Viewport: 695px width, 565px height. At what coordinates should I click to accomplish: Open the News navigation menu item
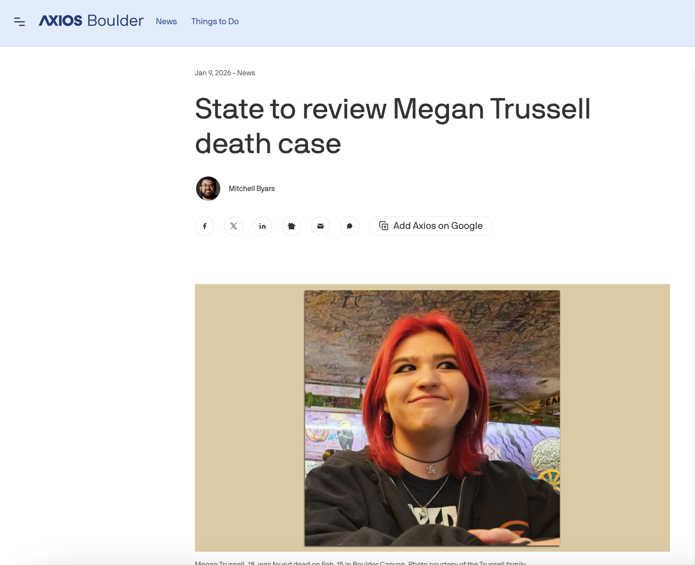(x=166, y=21)
